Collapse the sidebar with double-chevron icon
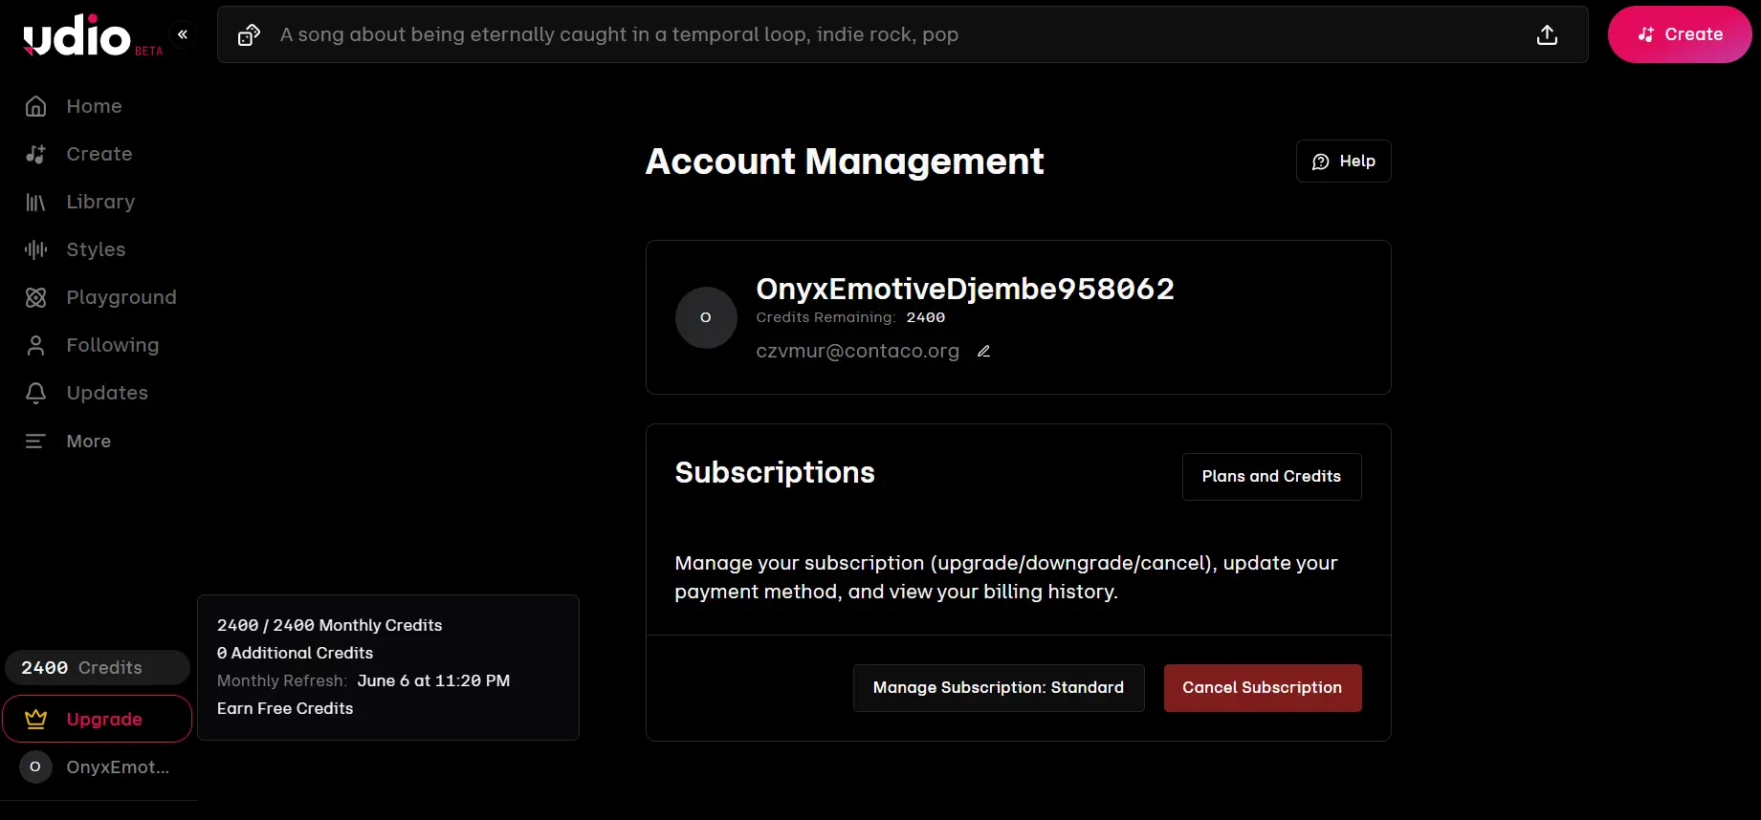1761x820 pixels. 183,34
